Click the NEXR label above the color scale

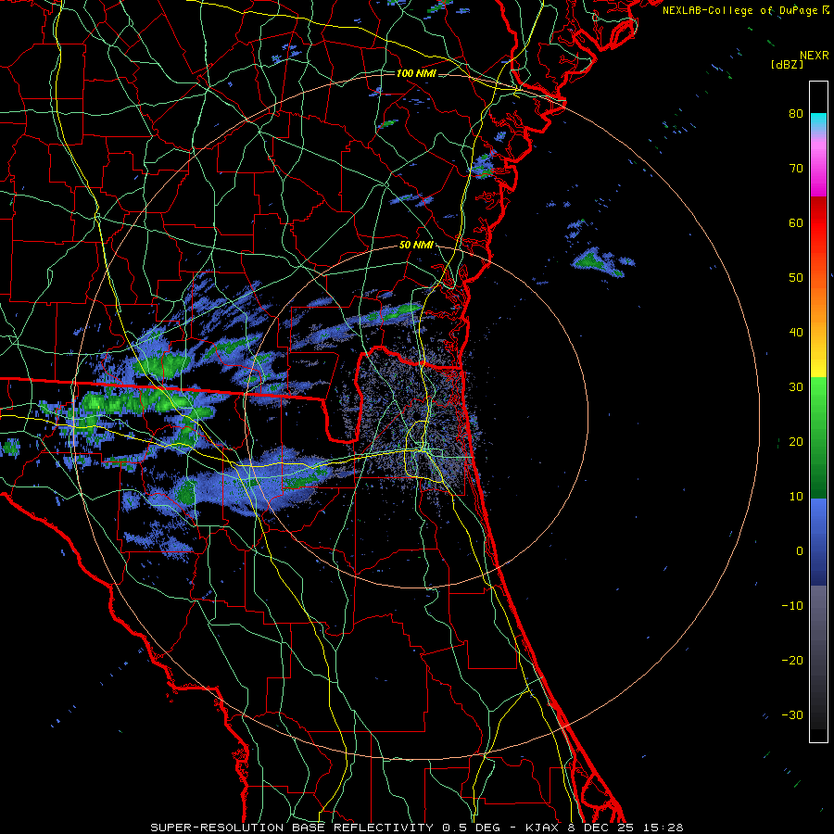pyautogui.click(x=814, y=56)
